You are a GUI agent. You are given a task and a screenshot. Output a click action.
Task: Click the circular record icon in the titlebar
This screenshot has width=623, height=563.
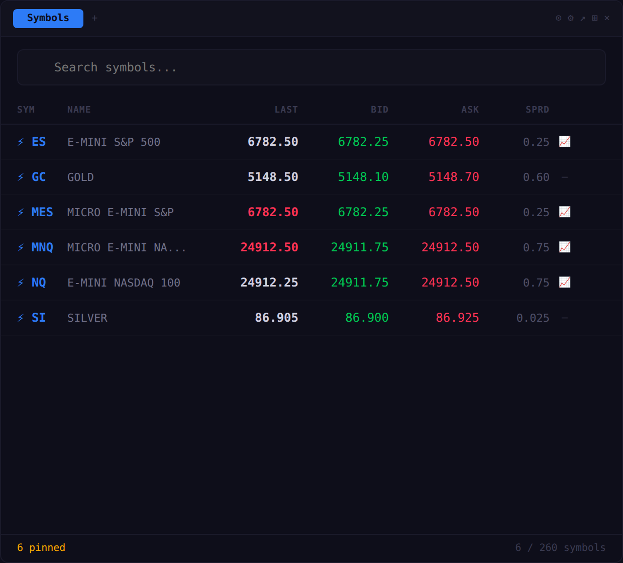pos(559,18)
